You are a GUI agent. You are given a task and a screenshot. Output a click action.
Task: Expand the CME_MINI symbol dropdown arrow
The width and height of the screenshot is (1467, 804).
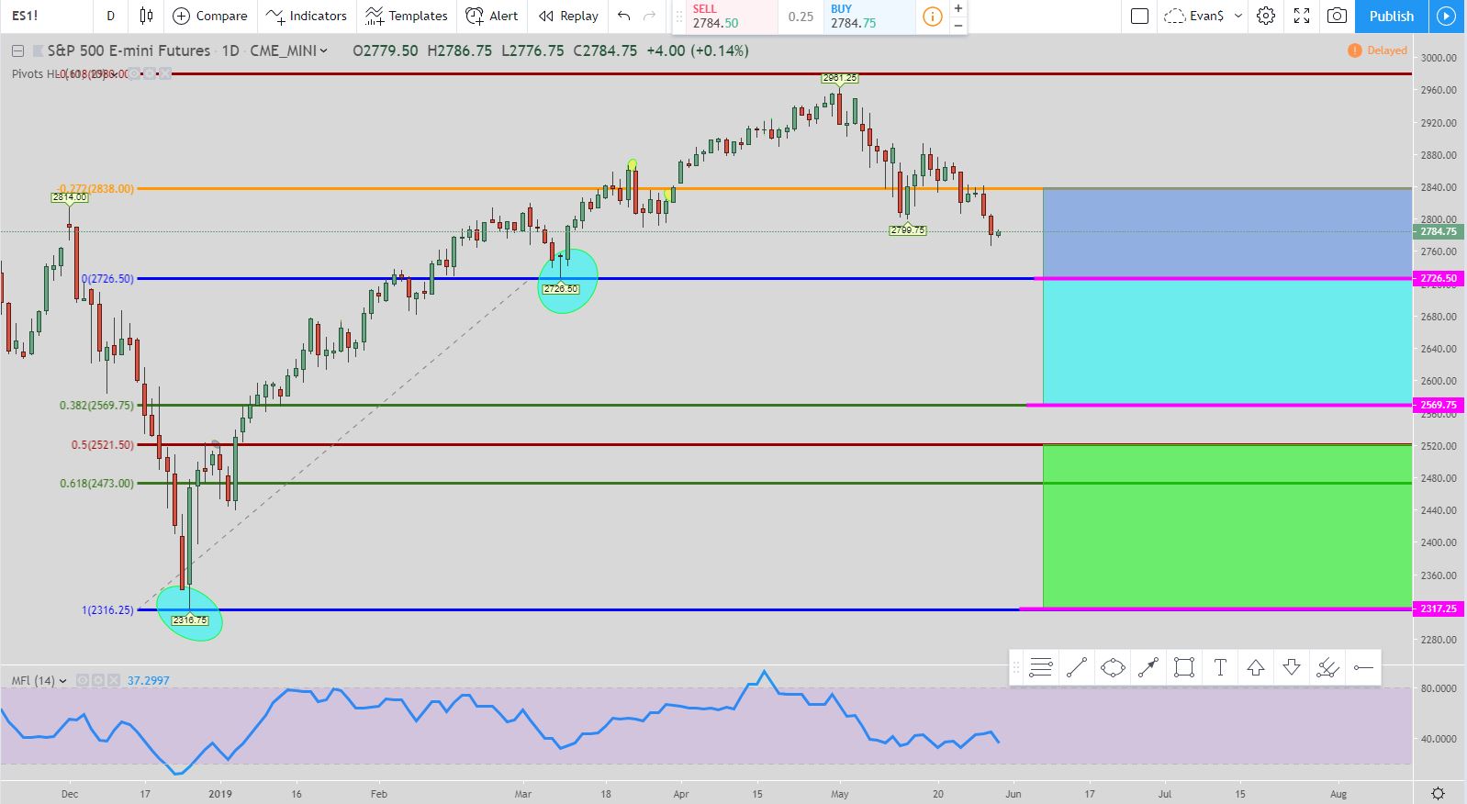(x=323, y=50)
